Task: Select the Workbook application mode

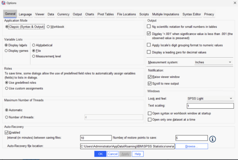Action: (48, 27)
